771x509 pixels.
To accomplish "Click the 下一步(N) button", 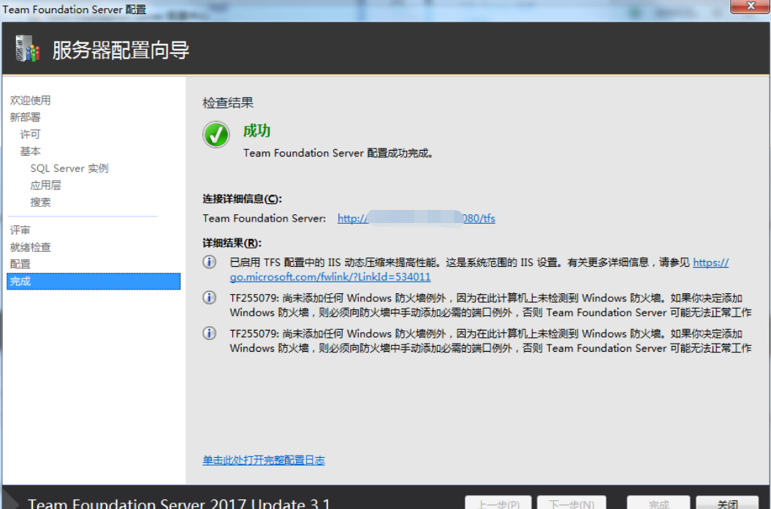I will pos(571,502).
